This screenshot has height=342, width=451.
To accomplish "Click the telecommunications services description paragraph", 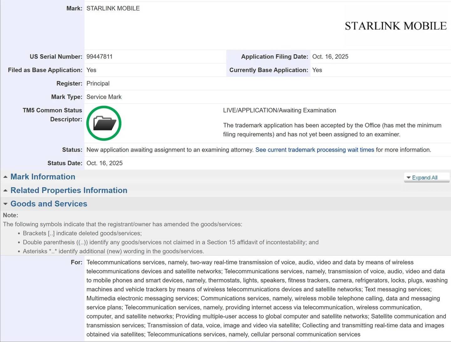I will (x=266, y=298).
